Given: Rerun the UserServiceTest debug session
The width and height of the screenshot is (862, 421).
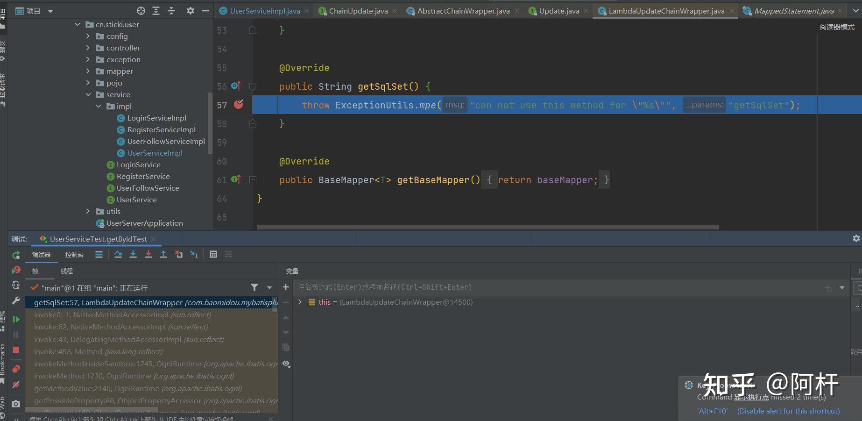Looking at the screenshot, I should point(16,255).
